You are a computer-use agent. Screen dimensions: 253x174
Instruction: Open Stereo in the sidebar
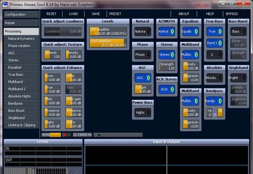(x=21, y=60)
